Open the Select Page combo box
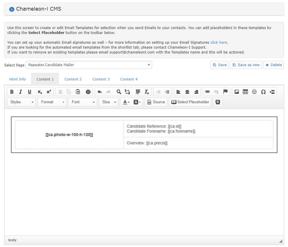This screenshot has height=247, width=288. tap(89, 65)
